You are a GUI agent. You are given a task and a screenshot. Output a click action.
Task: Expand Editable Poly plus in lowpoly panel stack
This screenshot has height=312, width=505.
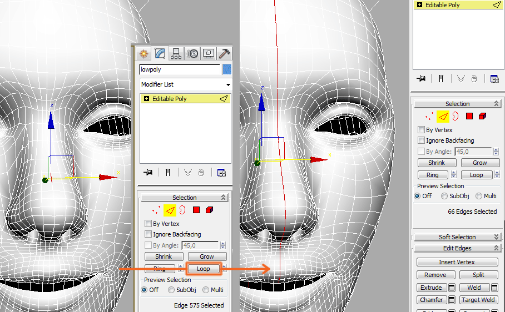point(146,99)
